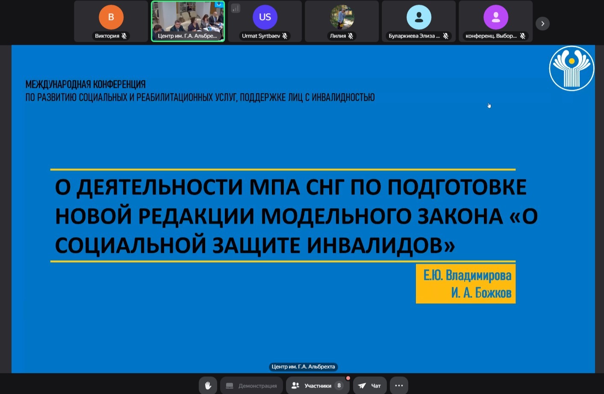The width and height of the screenshot is (604, 394).
Task: Open the Чат chat panel
Action: pyautogui.click(x=370, y=385)
